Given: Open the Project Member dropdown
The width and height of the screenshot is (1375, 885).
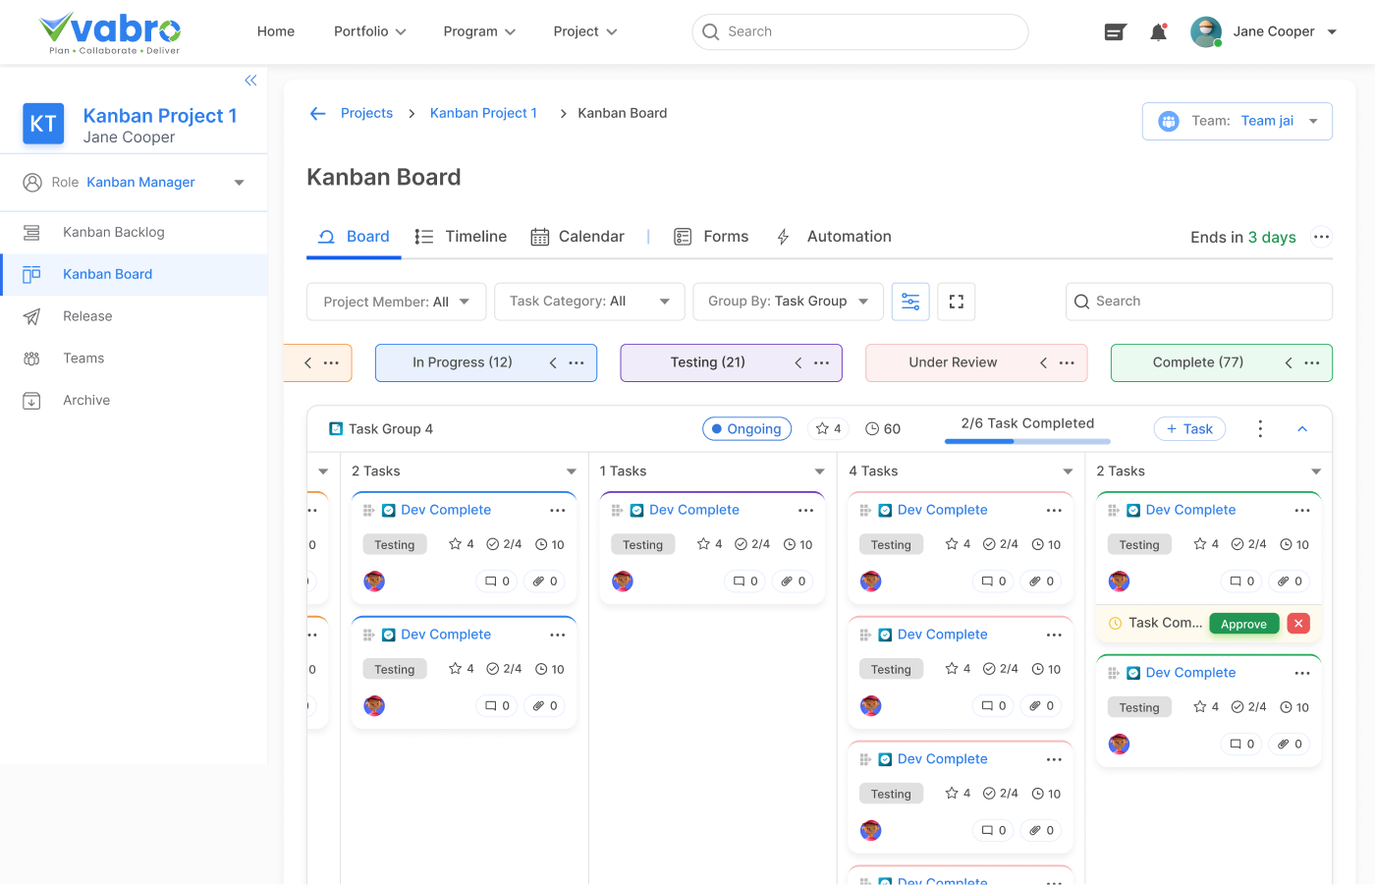Looking at the screenshot, I should [396, 302].
